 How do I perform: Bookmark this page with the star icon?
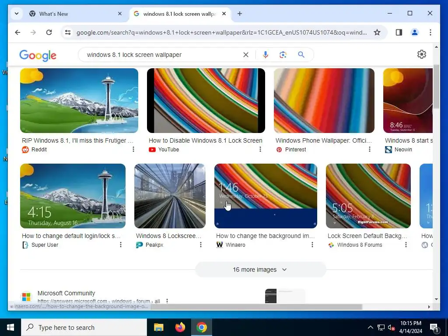tap(377, 32)
